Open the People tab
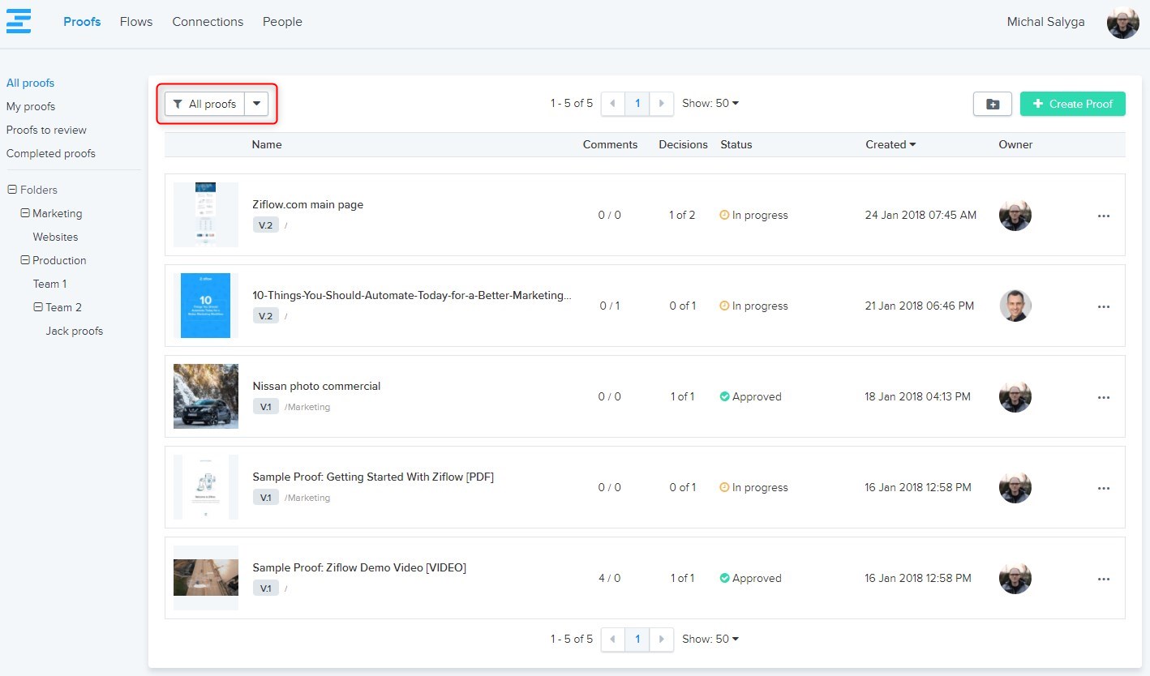This screenshot has width=1150, height=676. (282, 22)
